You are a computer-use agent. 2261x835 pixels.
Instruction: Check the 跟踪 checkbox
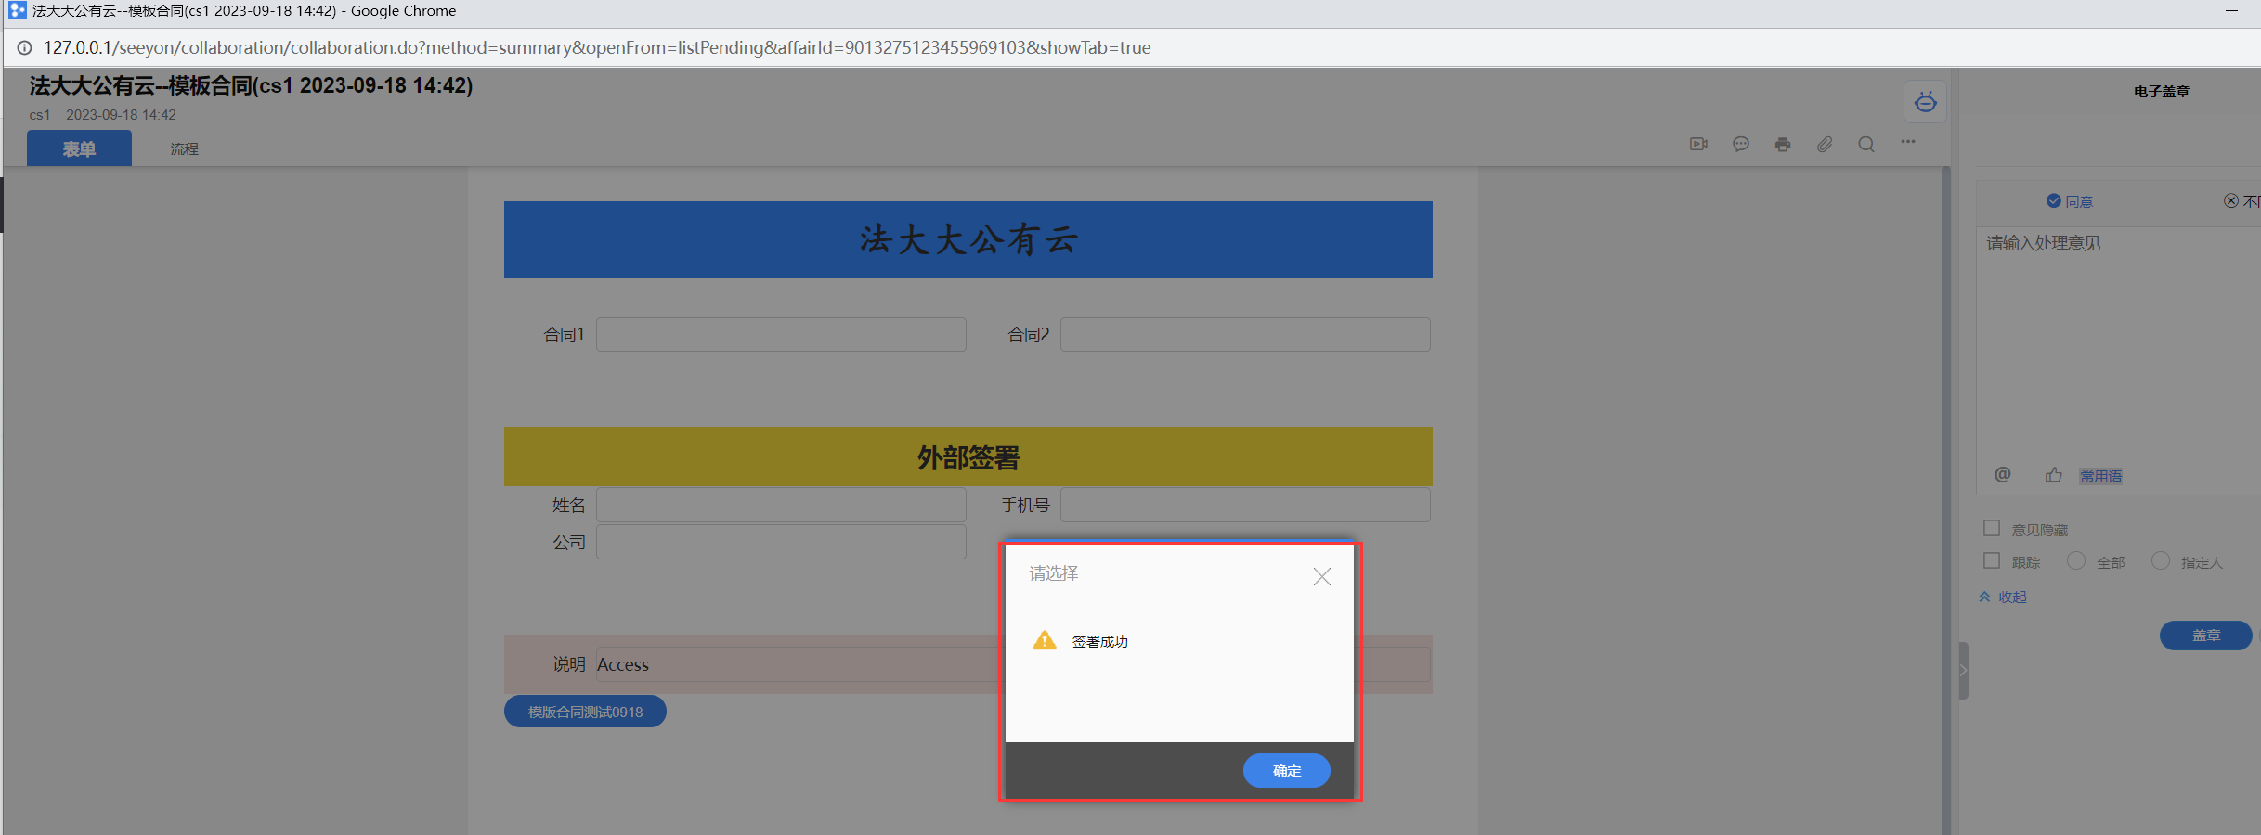click(x=1992, y=561)
